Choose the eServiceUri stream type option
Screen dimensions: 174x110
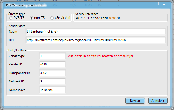(52, 18)
